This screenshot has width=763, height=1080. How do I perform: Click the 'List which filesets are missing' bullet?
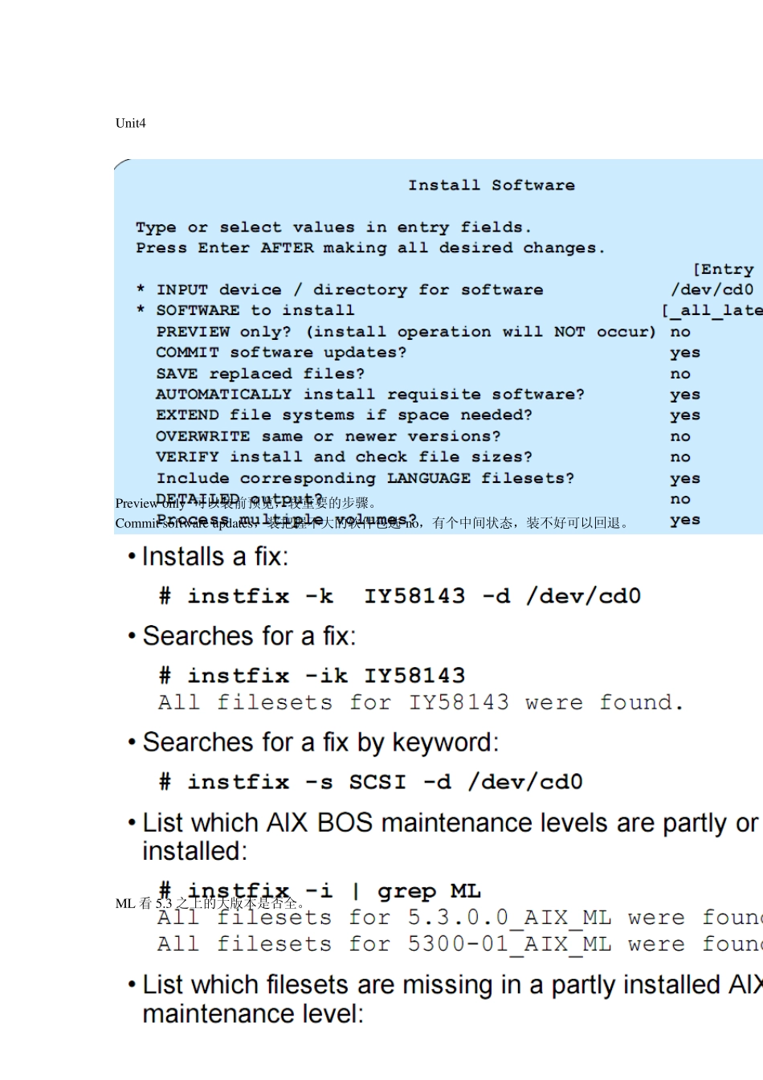(x=450, y=985)
